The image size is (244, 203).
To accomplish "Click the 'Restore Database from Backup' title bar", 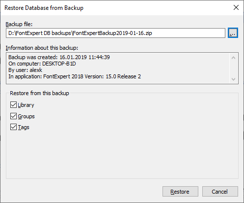I will tap(44, 8).
